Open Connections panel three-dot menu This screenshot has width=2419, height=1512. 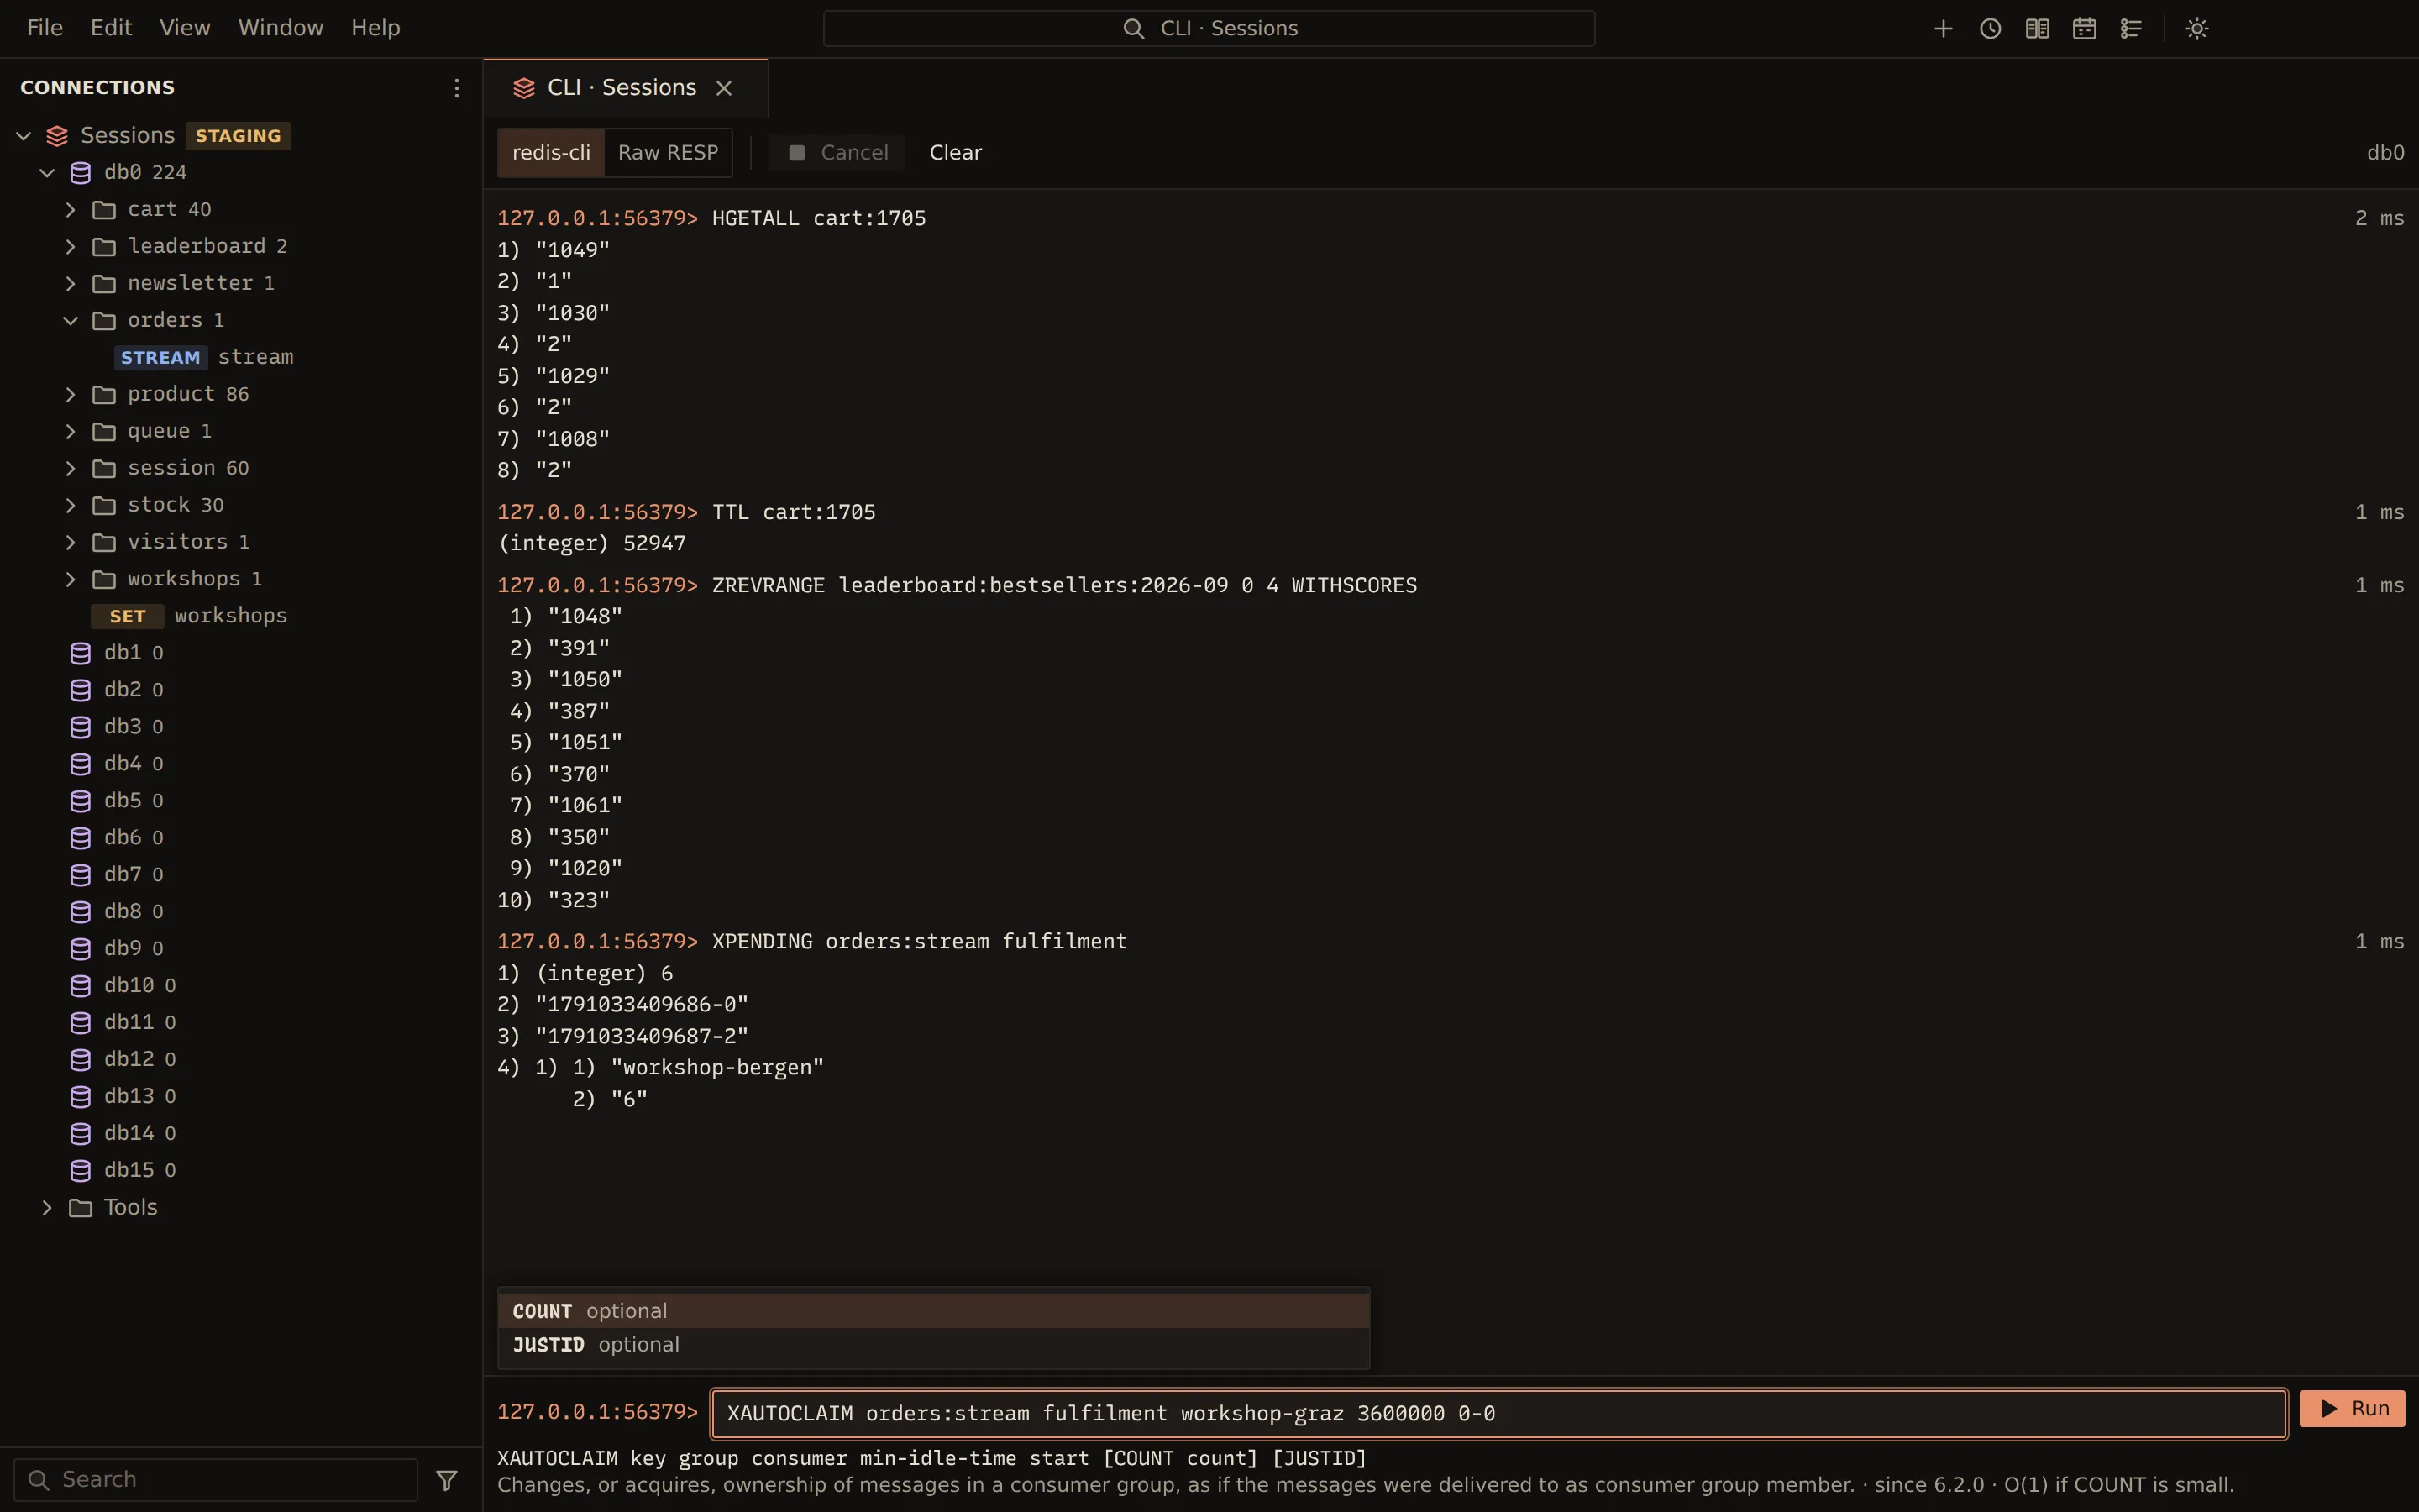click(x=457, y=88)
